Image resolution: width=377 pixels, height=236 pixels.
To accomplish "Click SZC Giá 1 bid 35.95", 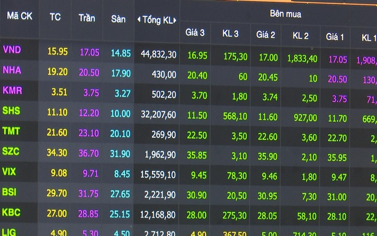I will (337, 158).
